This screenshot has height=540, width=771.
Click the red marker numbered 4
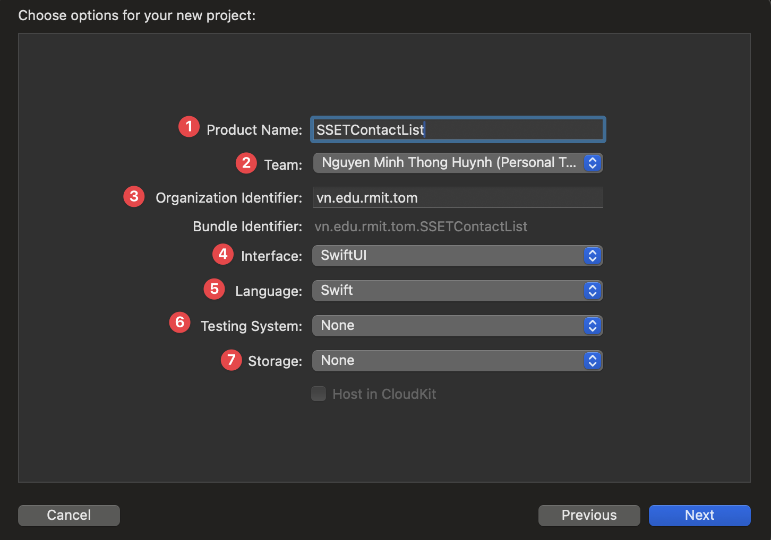(x=222, y=254)
